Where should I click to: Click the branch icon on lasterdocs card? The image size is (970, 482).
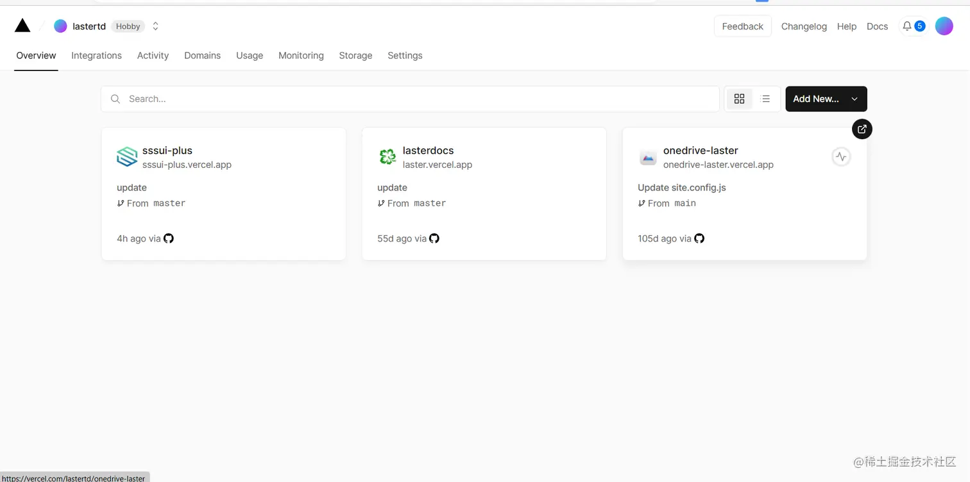click(x=381, y=203)
